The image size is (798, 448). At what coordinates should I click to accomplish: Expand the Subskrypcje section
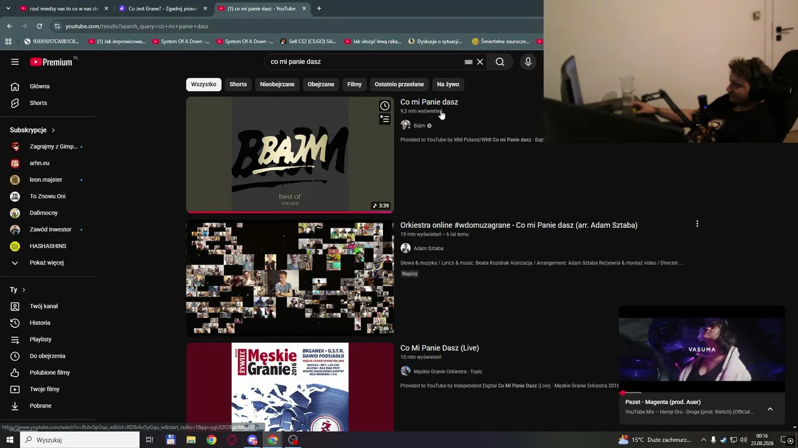pos(32,130)
